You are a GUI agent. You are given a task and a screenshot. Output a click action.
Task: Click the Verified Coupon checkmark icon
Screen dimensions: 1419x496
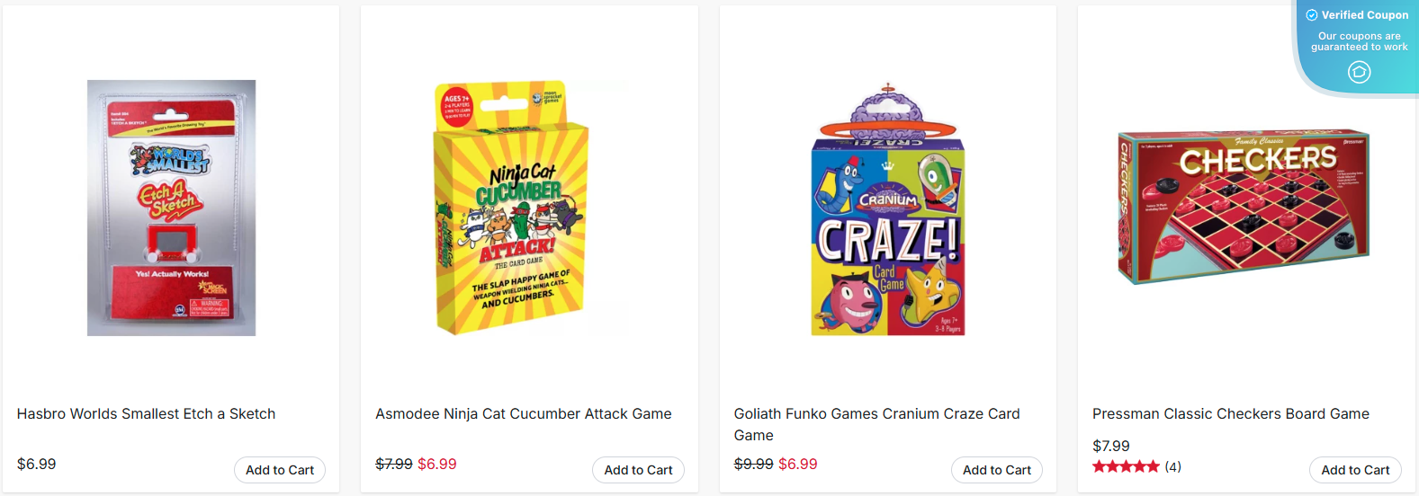[1312, 15]
